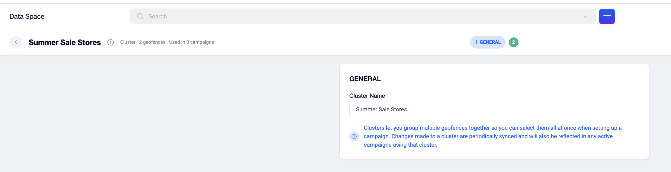Go back using the left chevron button
The height and width of the screenshot is (172, 671).
16,42
